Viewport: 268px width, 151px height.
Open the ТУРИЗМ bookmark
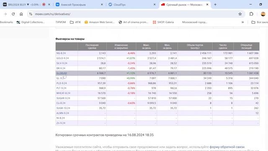tap(61, 22)
